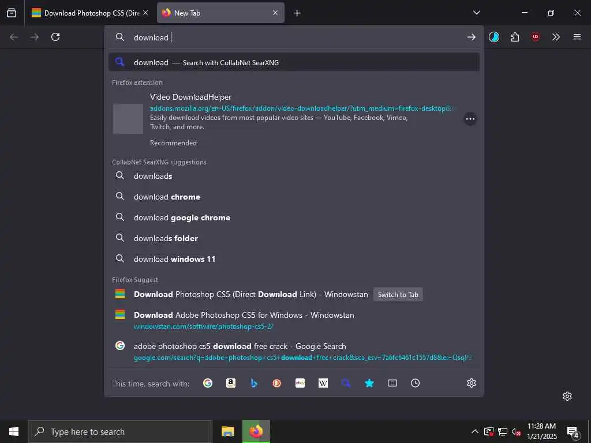Click the Firefox taskbar icon

click(256, 431)
